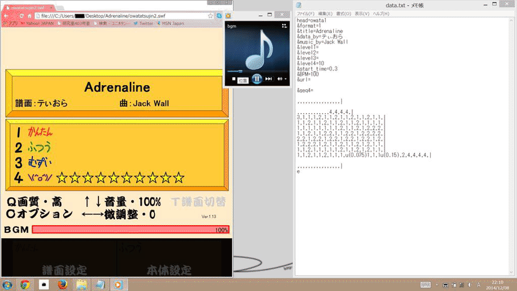The image size is (517, 291).
Task: Skip to next track in media player
Action: coord(268,79)
